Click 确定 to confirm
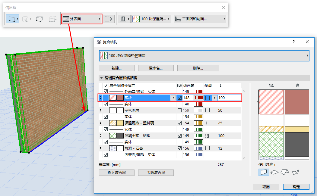This screenshot has height=196, width=317. (x=296, y=187)
